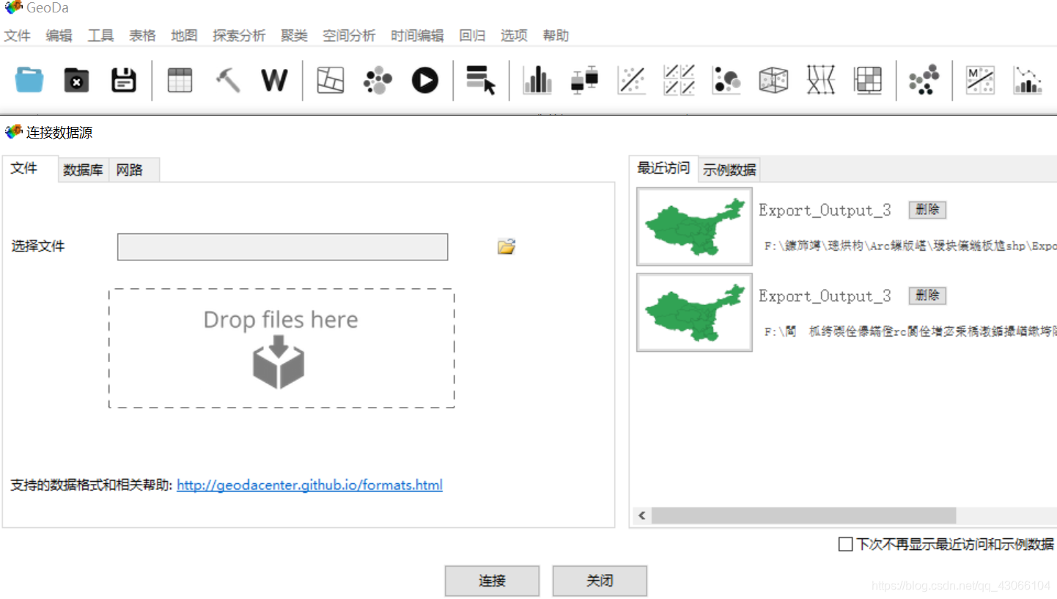
Task: Select the 示例数据 tab
Action: click(x=729, y=170)
